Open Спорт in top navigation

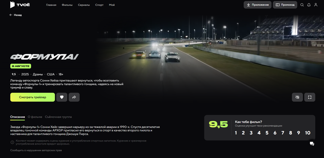click(99, 5)
